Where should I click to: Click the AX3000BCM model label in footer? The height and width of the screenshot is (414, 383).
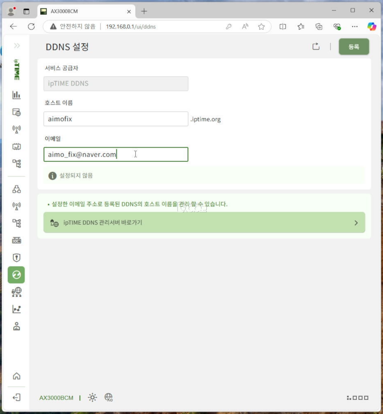click(56, 398)
